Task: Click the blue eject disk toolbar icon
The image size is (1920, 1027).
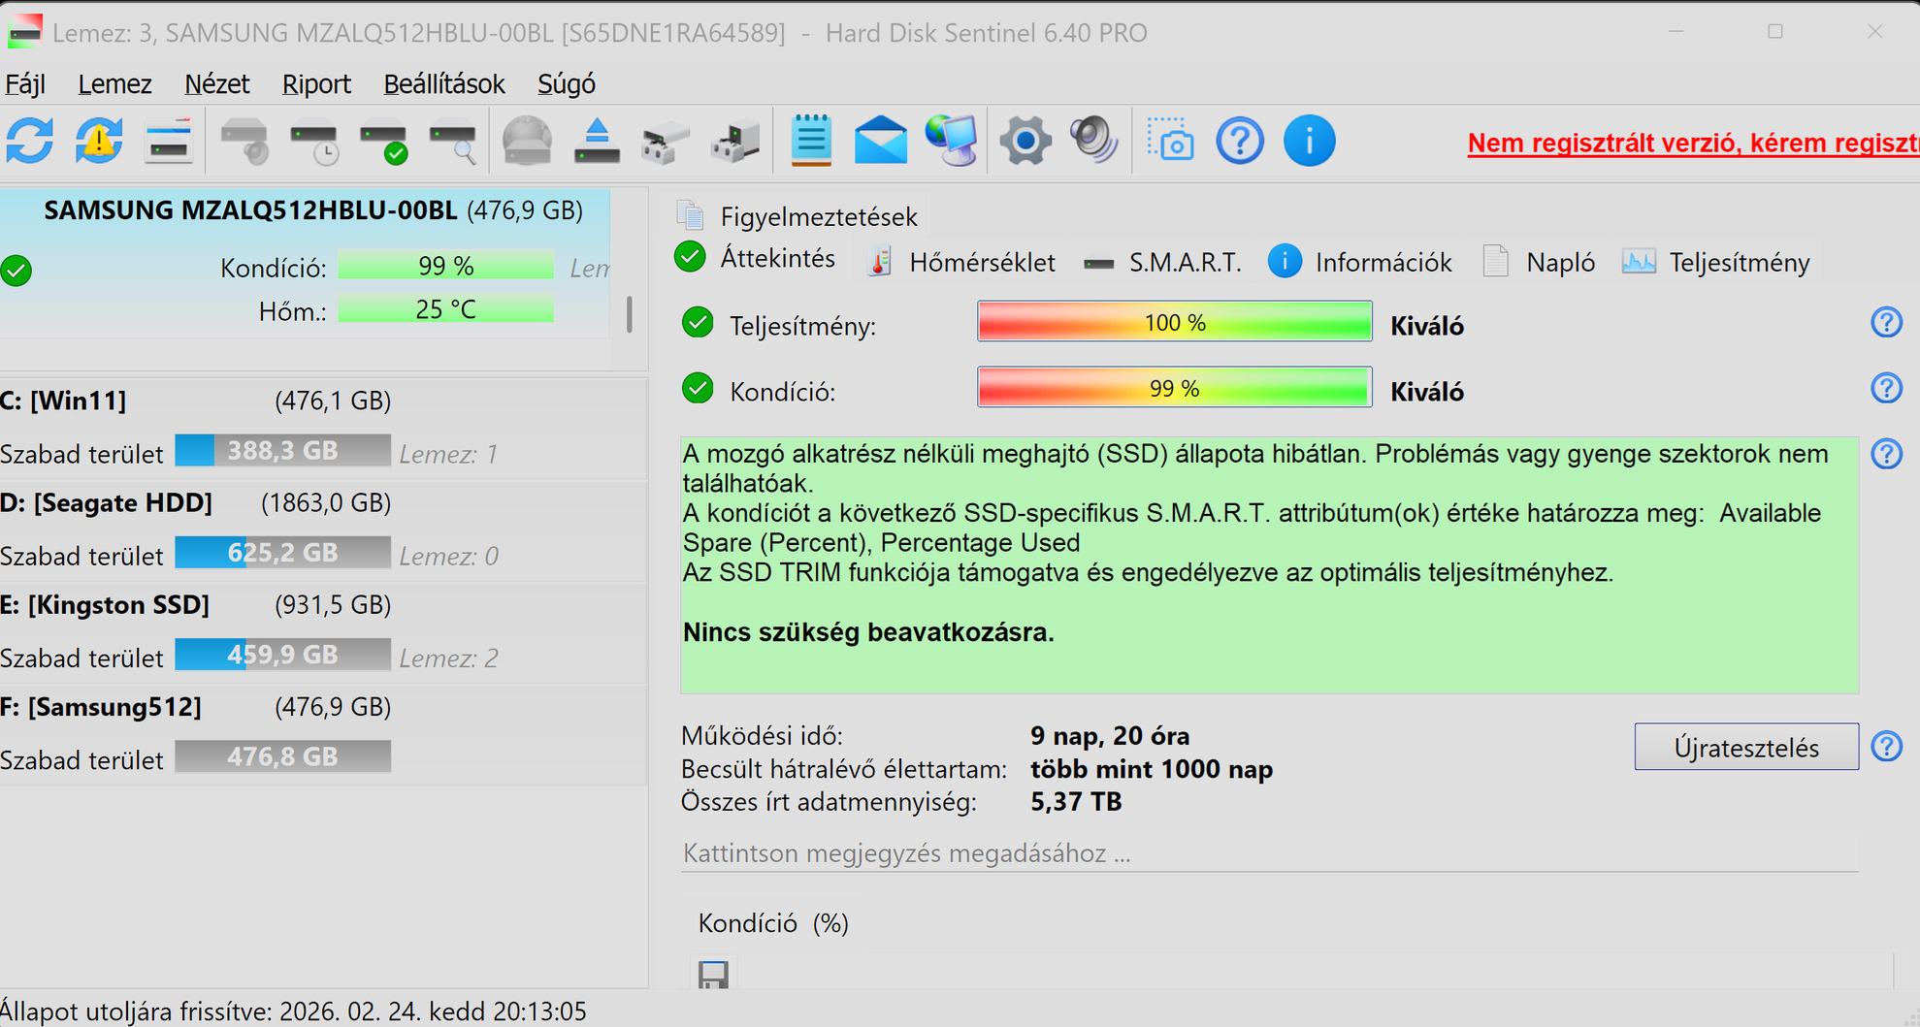Action: [597, 142]
